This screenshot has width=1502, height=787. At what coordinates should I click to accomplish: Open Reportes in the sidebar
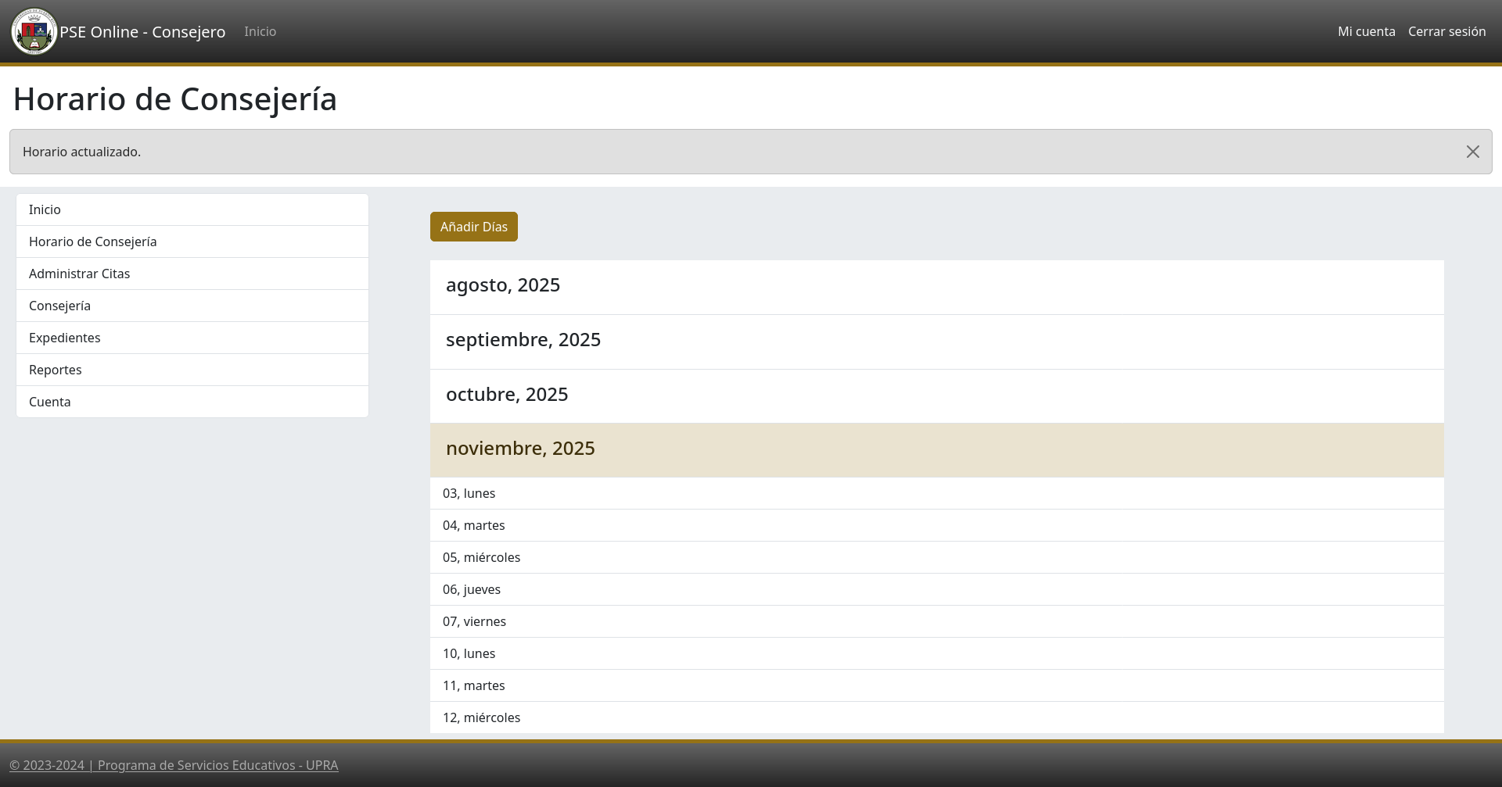click(192, 370)
